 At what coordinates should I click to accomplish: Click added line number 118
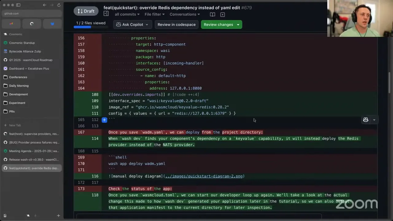point(95,195)
